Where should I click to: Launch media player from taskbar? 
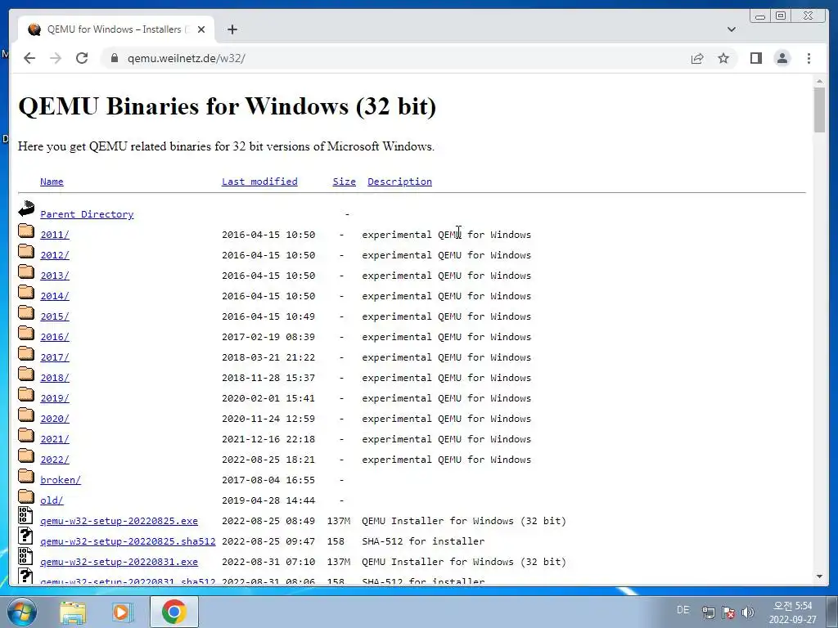pyautogui.click(x=123, y=612)
